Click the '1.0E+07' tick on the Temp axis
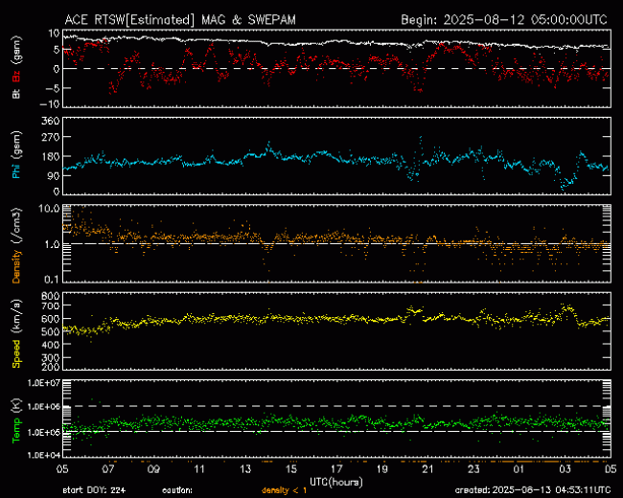Image resolution: width=623 pixels, height=498 pixels. 44,383
